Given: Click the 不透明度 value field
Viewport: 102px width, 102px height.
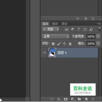Looking at the screenshot, I should [91, 36].
